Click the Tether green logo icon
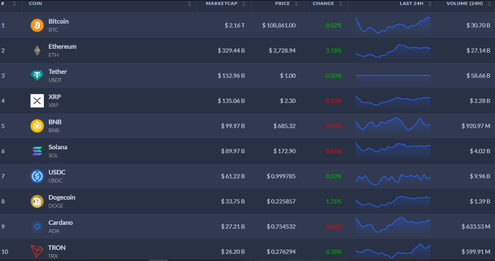The image size is (495, 261). click(37, 75)
